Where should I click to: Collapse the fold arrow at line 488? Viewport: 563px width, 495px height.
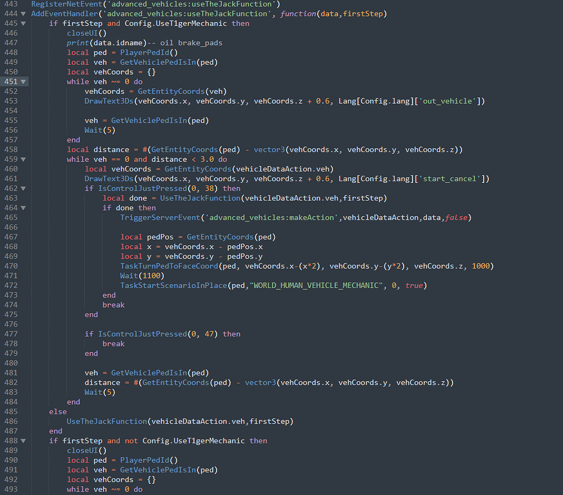click(x=22, y=440)
